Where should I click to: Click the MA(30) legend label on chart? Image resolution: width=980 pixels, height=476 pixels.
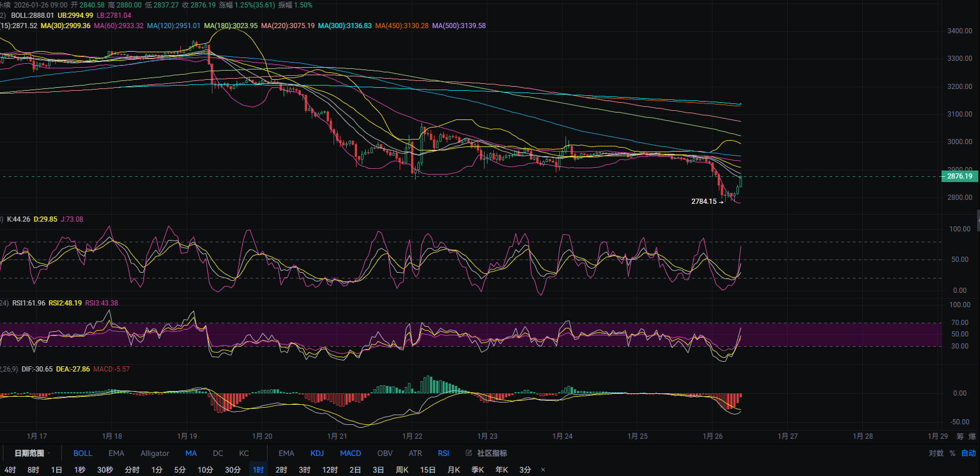click(65, 26)
